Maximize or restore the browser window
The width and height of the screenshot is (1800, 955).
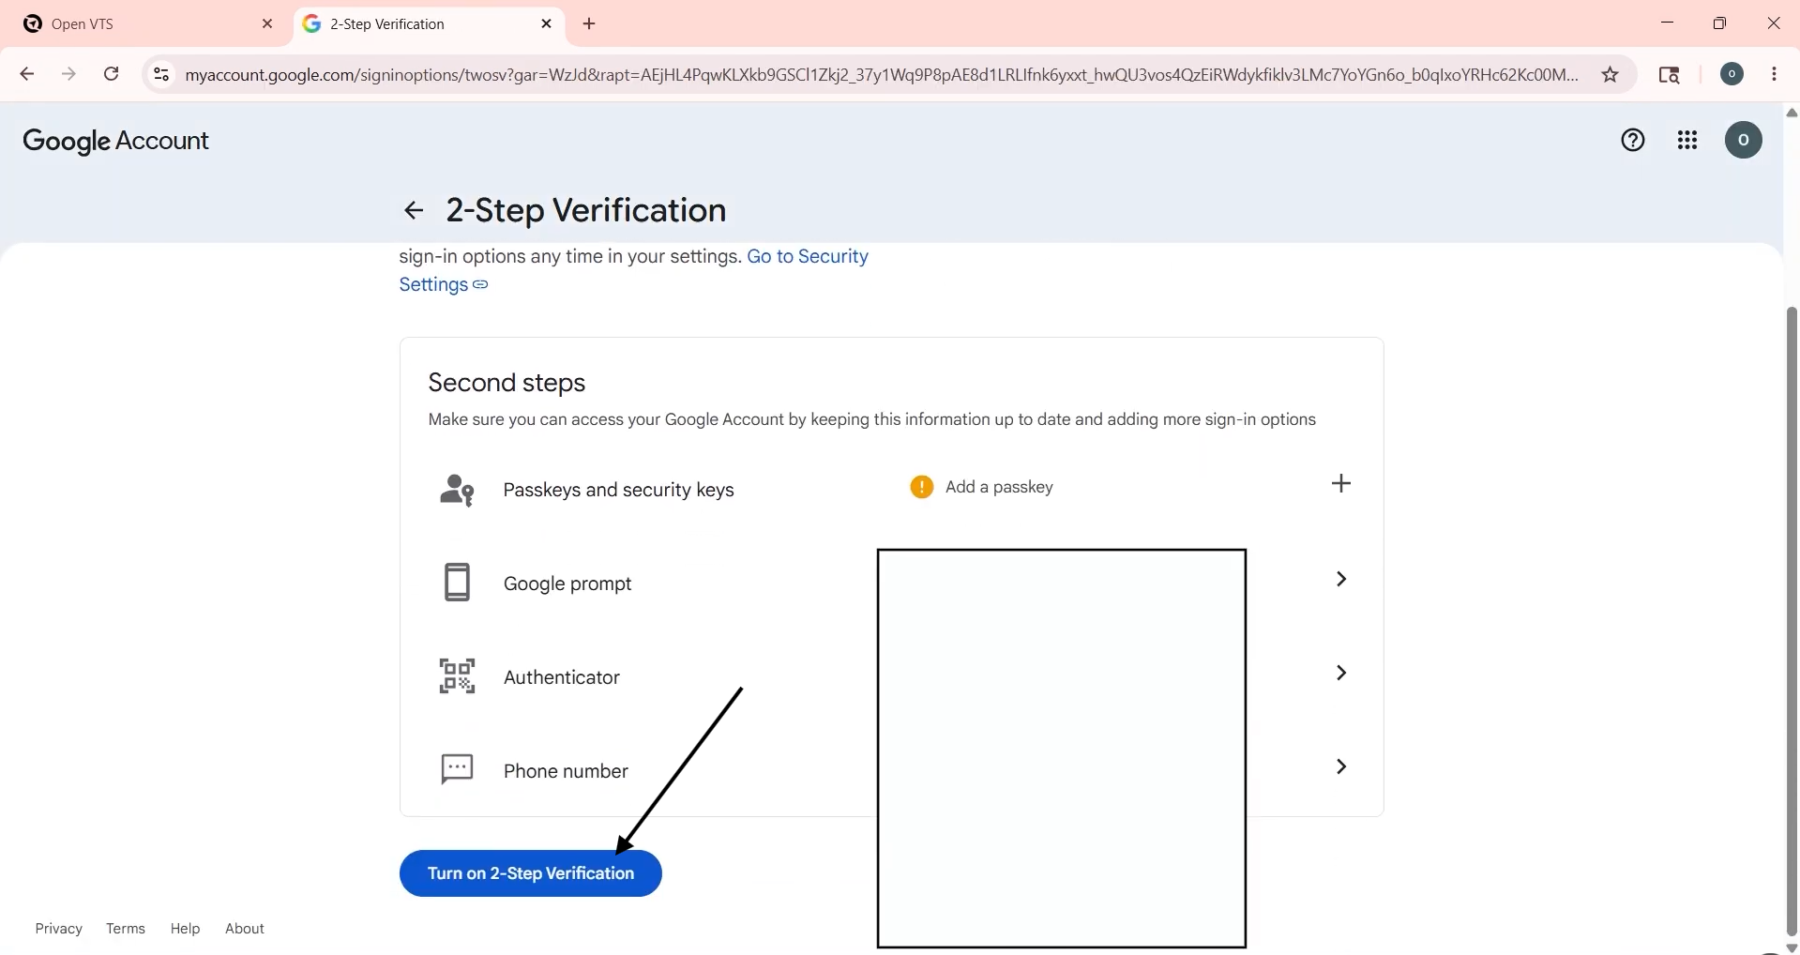pyautogui.click(x=1721, y=24)
